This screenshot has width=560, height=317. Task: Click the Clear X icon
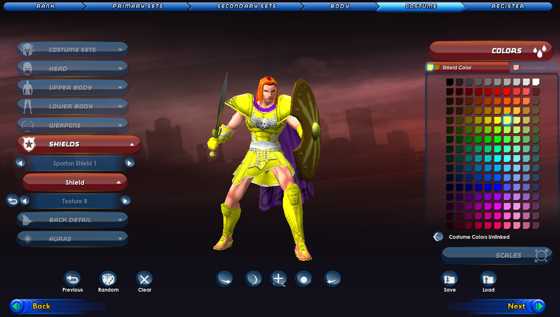(x=144, y=279)
